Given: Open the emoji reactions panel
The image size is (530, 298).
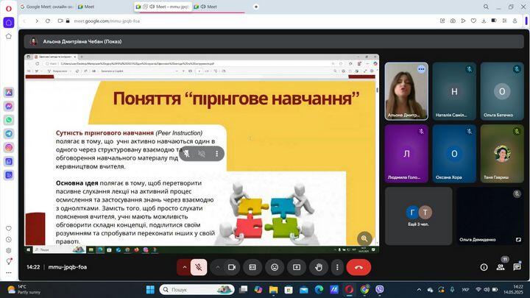Looking at the screenshot, I should [x=275, y=267].
